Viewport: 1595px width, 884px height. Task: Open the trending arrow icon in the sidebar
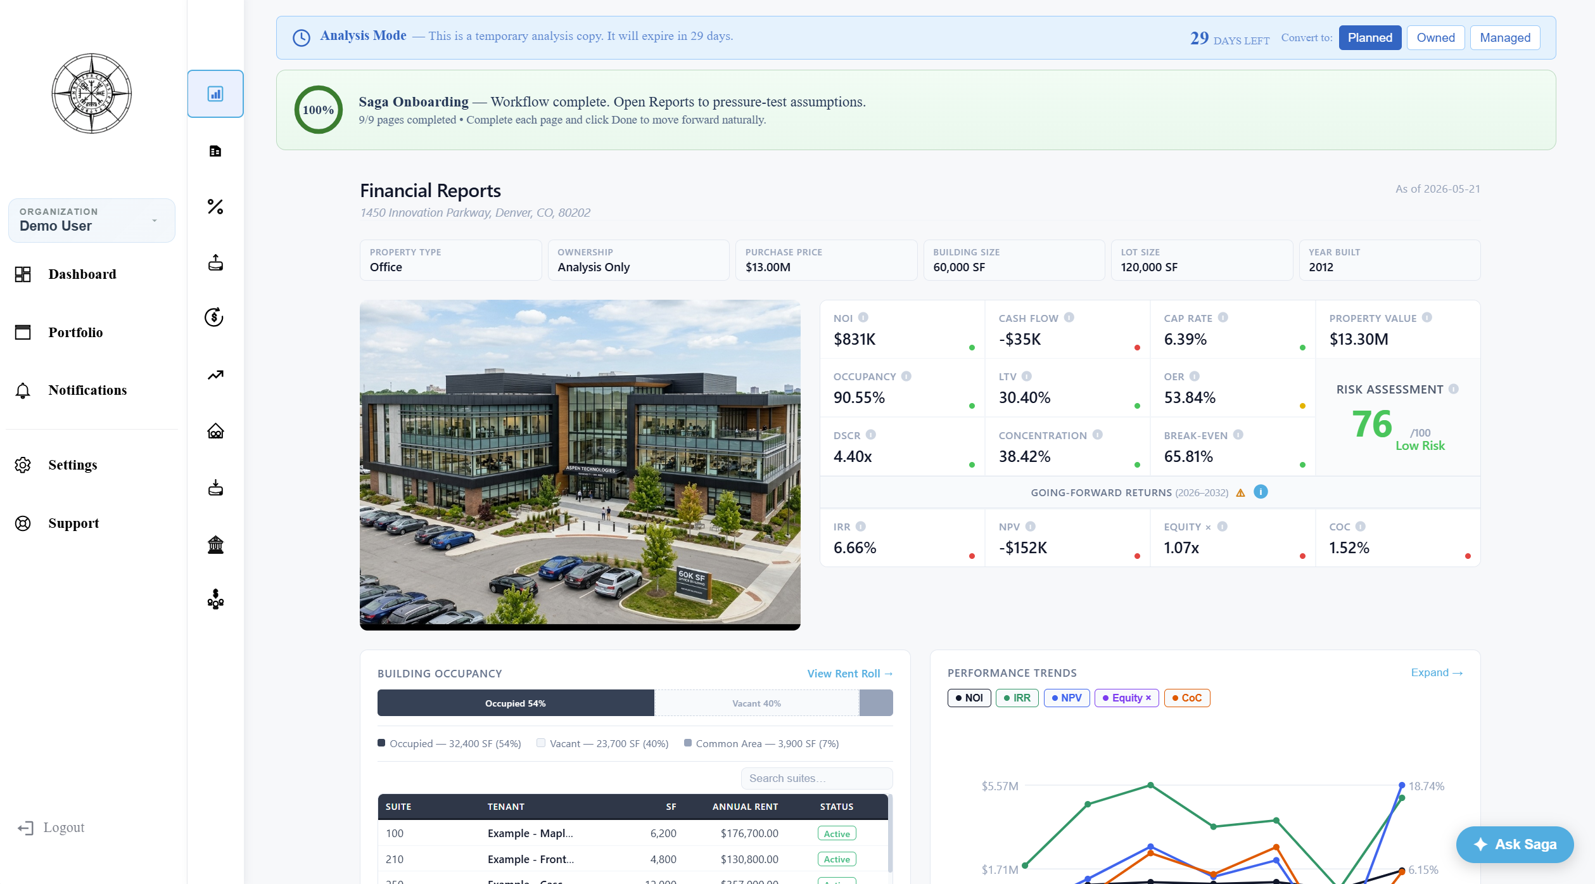215,375
